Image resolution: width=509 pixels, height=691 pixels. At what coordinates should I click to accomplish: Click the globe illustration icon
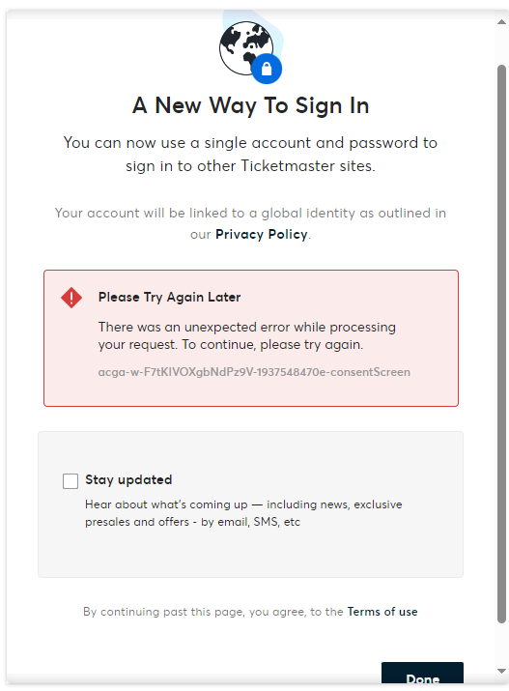246,48
